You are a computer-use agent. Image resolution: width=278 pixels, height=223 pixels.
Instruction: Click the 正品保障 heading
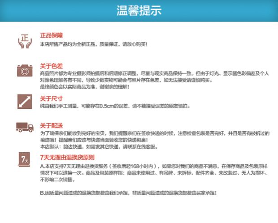click(52, 35)
